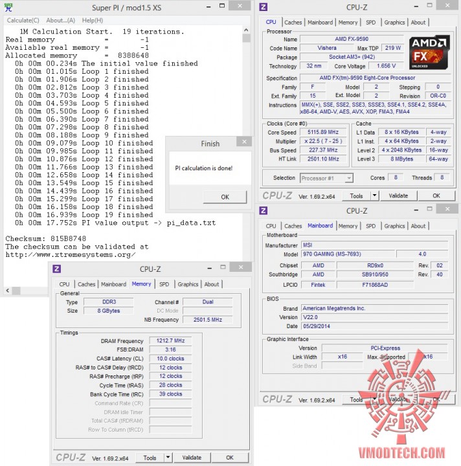This screenshot has width=461, height=466.
Task: Open Caches tab in the Memory CPU-Z window
Action: pyautogui.click(x=86, y=284)
